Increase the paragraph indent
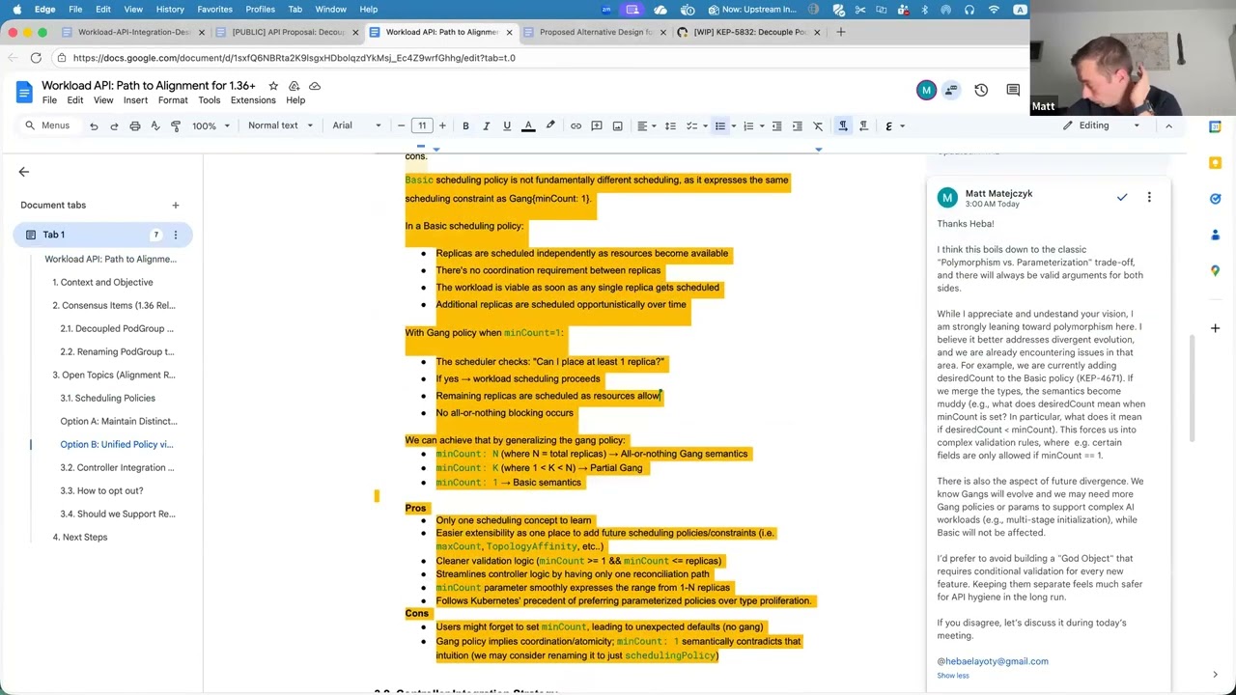 pyautogui.click(x=797, y=125)
